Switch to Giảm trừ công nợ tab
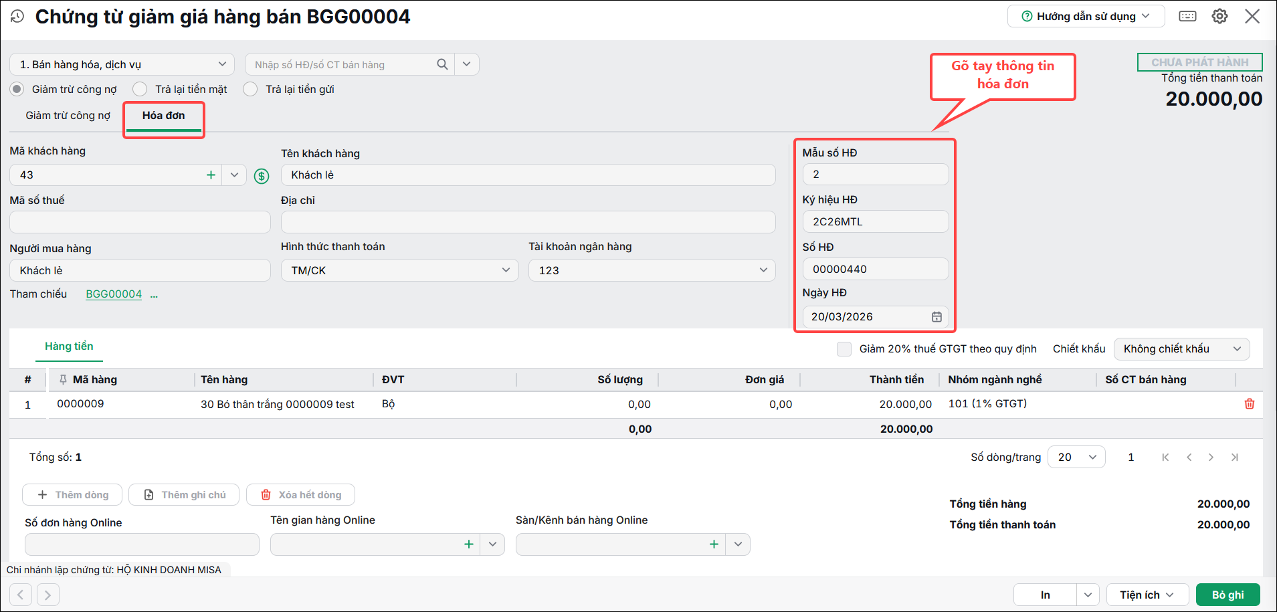The image size is (1277, 612). (68, 115)
